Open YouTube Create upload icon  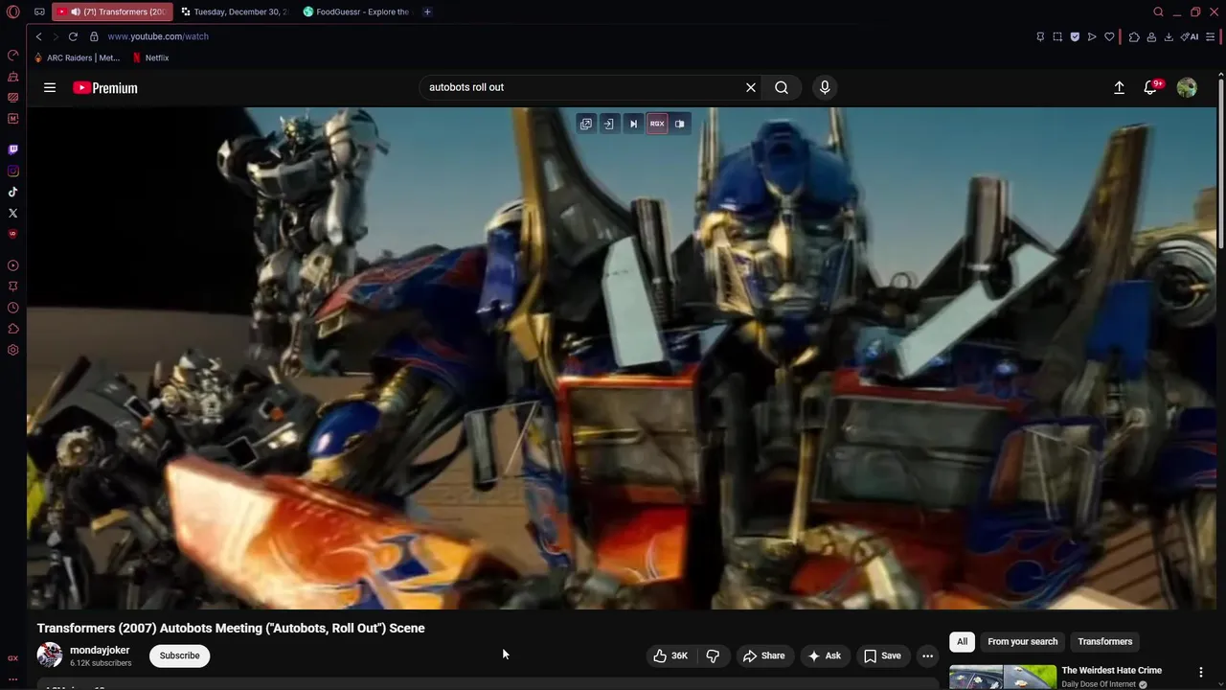tap(1119, 87)
